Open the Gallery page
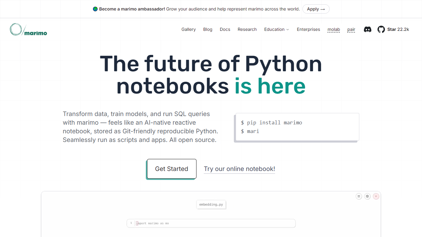 pos(188,29)
